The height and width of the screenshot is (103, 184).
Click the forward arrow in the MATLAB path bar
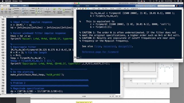point(77,9)
